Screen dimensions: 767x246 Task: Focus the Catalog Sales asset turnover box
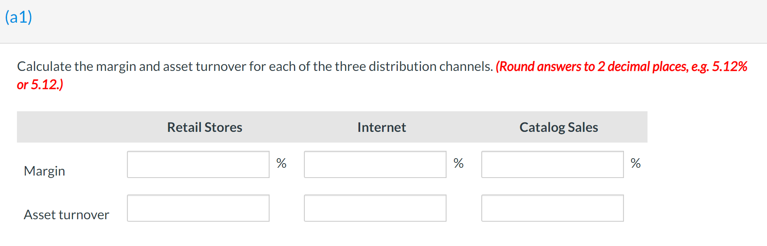click(x=552, y=208)
